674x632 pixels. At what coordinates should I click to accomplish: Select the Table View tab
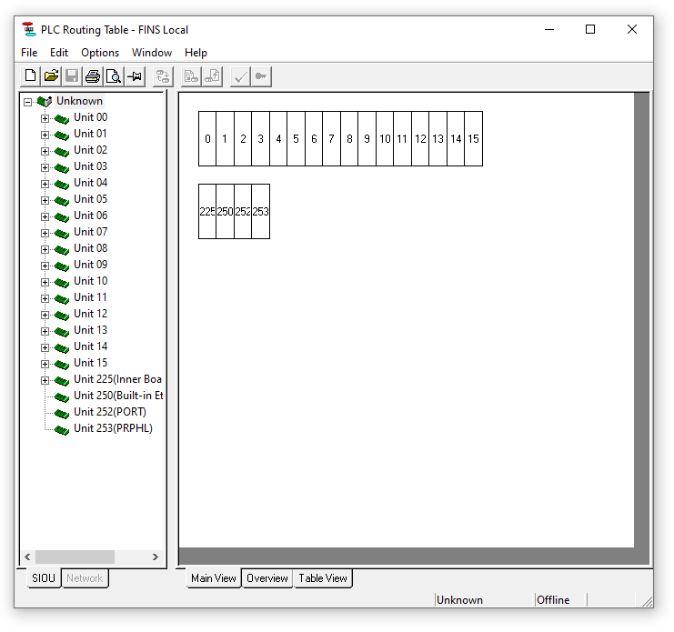coord(323,578)
